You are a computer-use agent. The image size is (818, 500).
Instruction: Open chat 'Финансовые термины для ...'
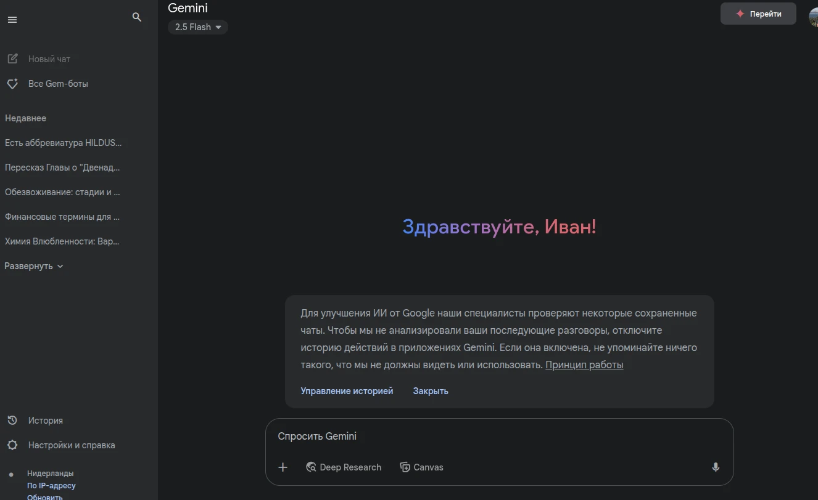click(62, 217)
